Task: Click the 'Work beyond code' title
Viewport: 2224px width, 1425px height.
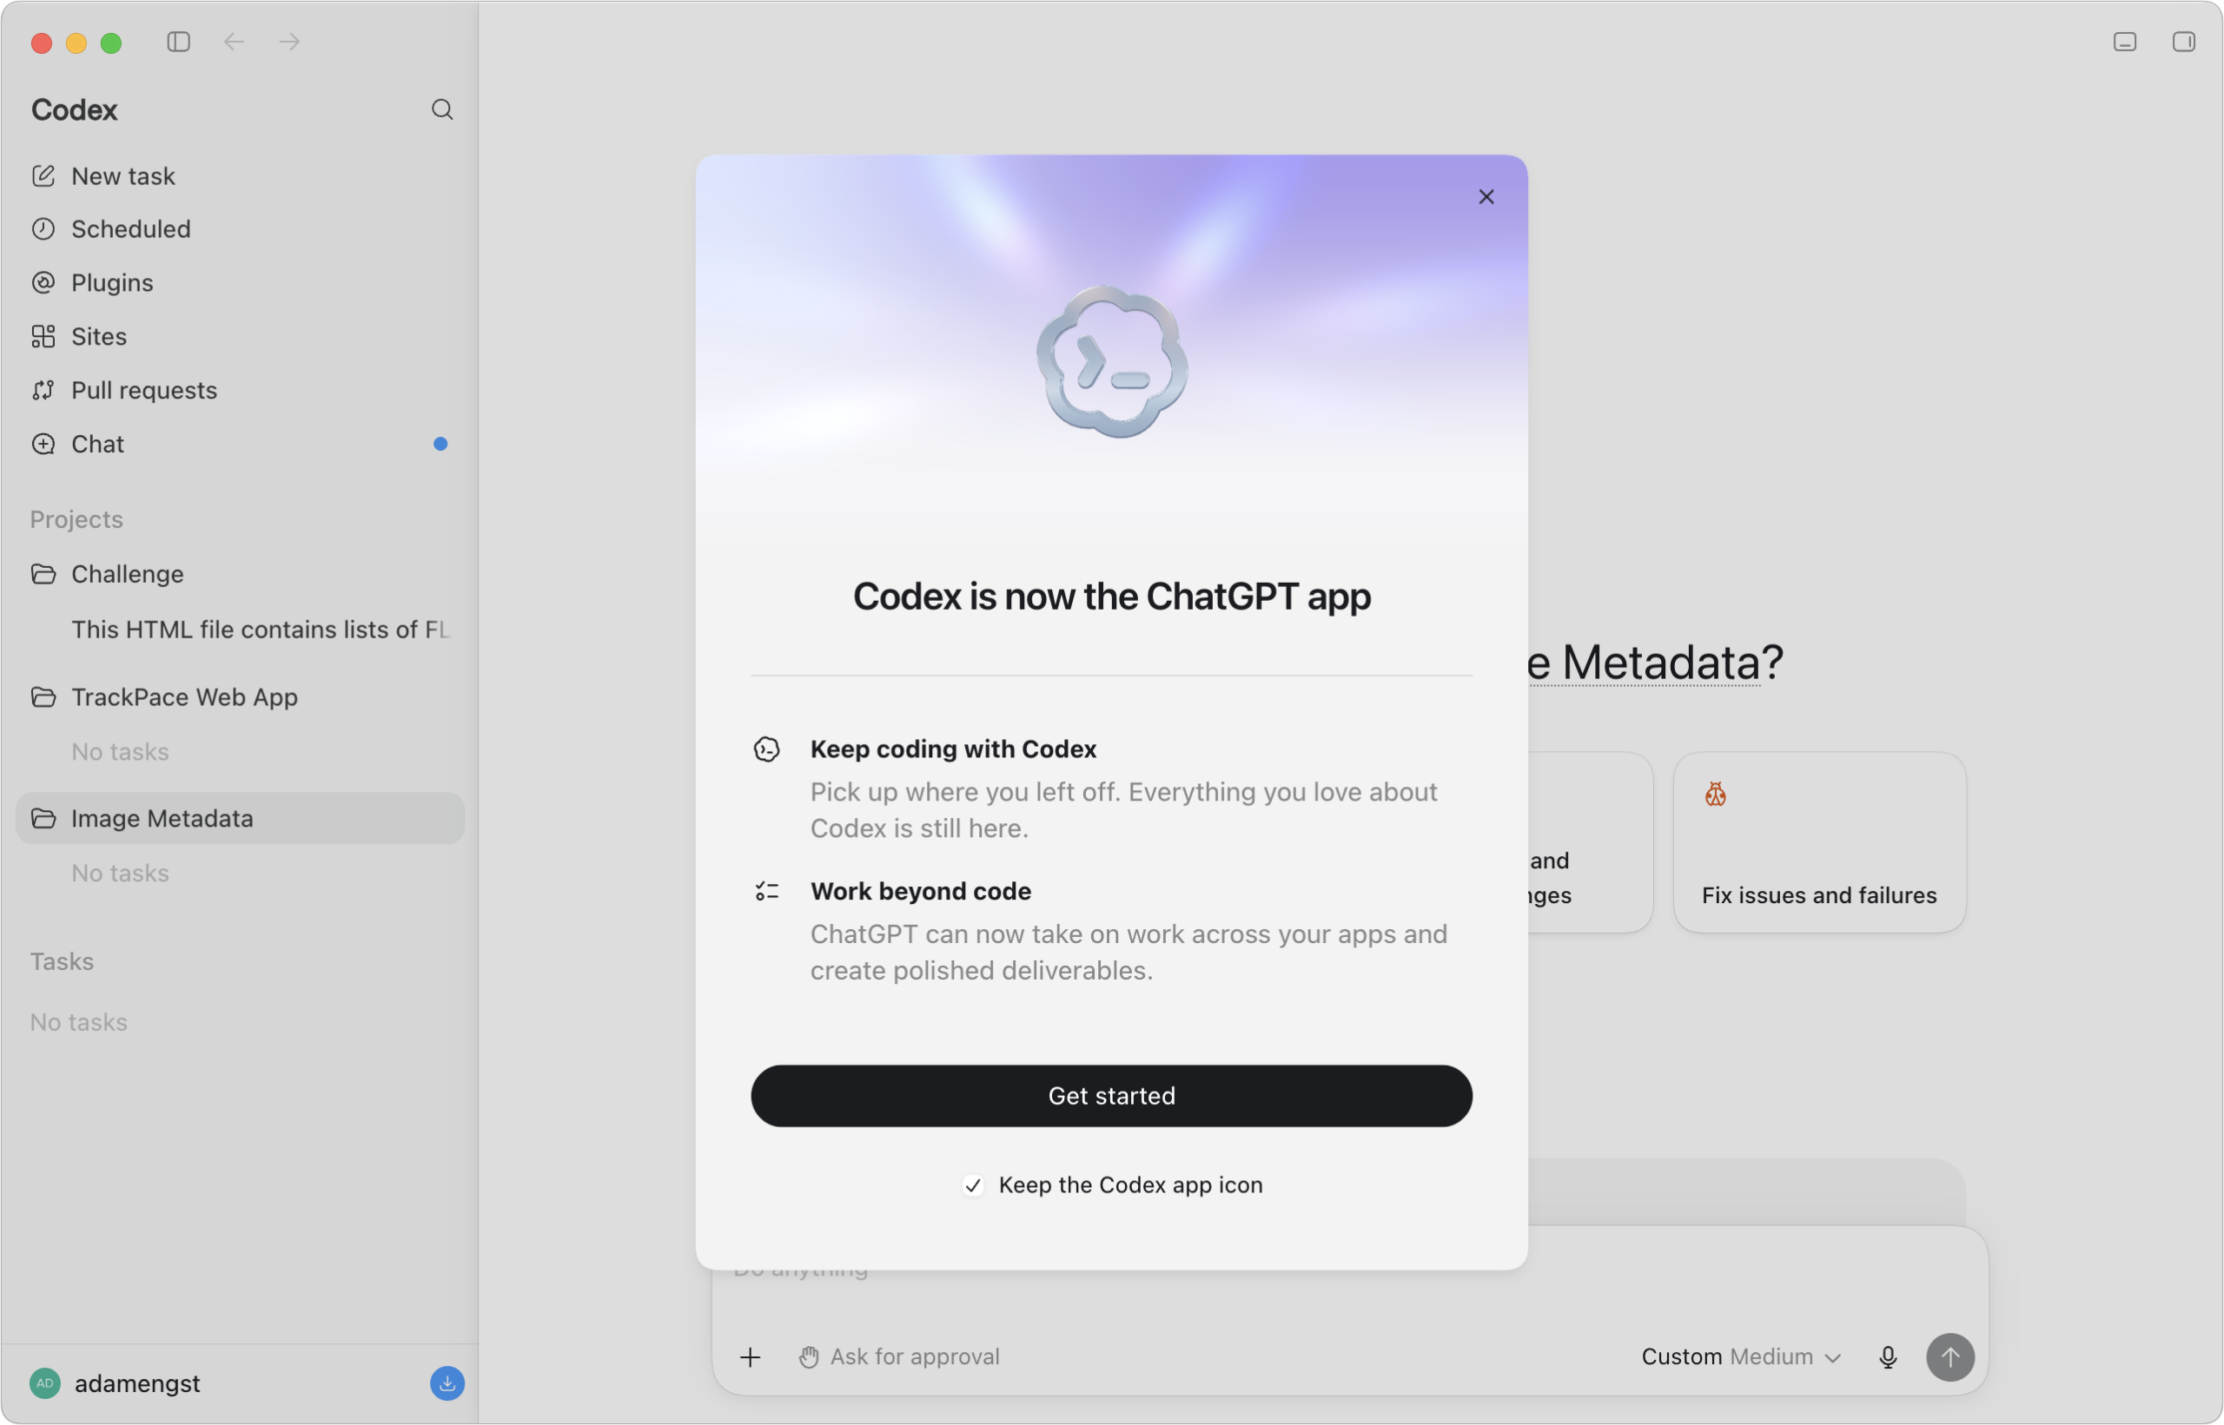Action: (x=921, y=891)
